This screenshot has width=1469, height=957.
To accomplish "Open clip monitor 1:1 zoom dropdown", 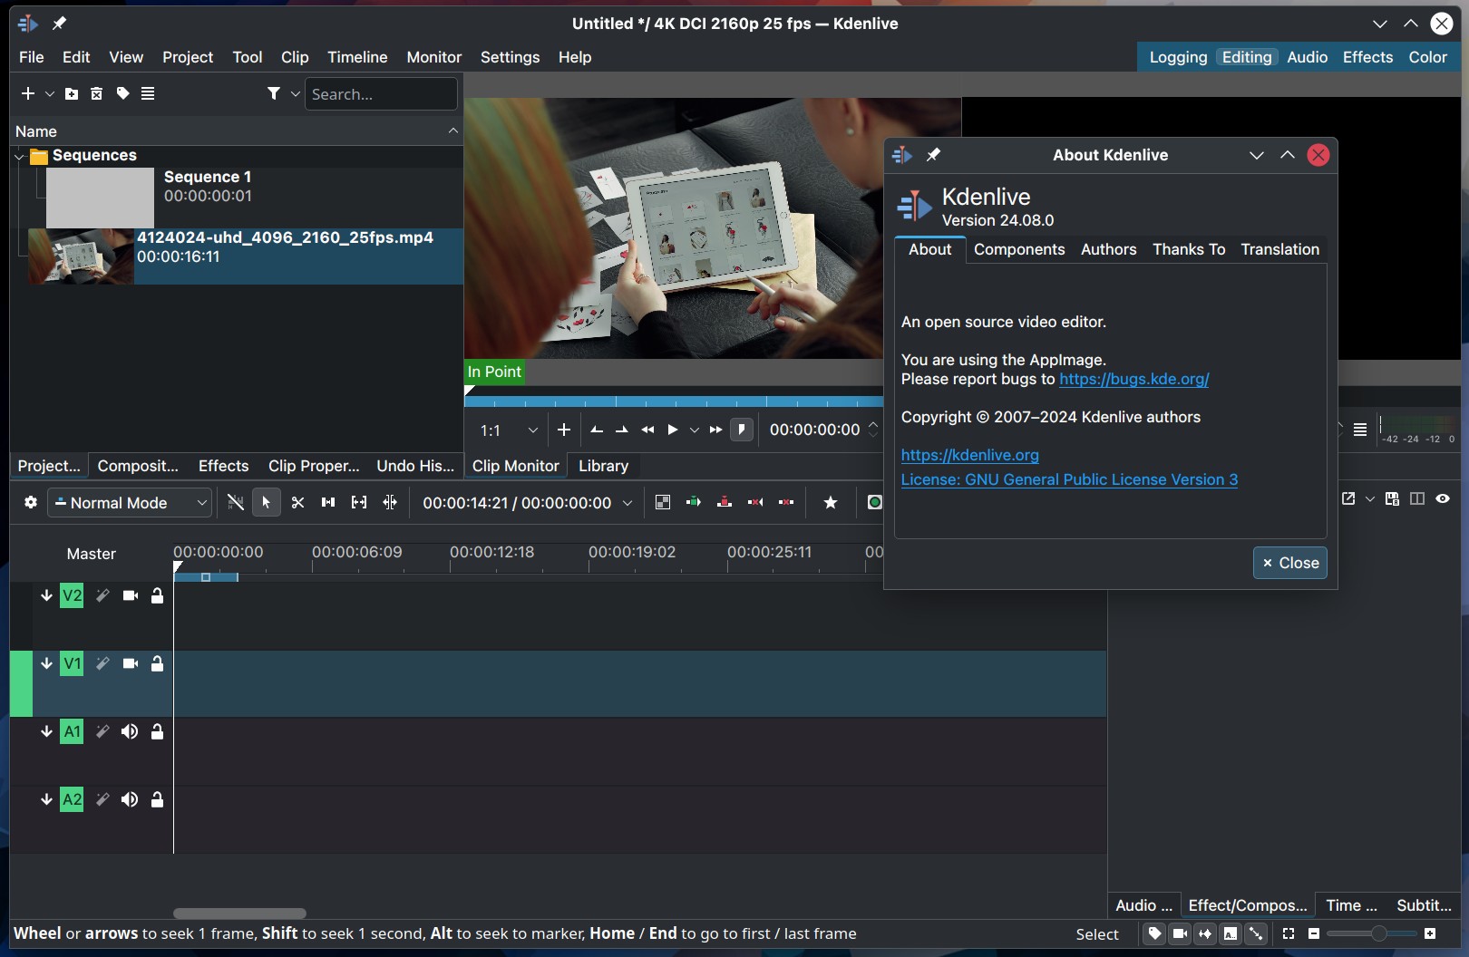I will pos(509,430).
